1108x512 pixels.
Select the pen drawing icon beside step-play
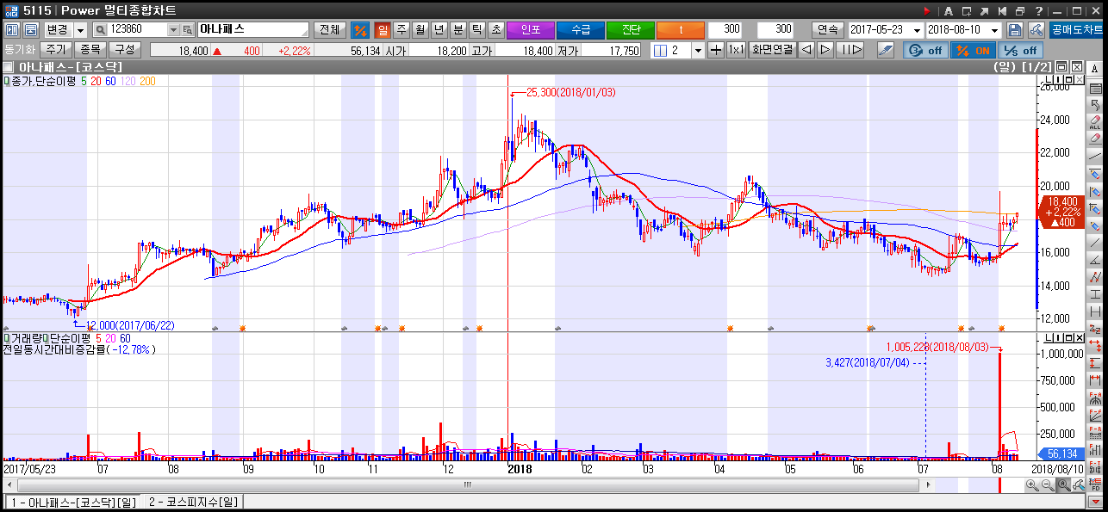885,50
